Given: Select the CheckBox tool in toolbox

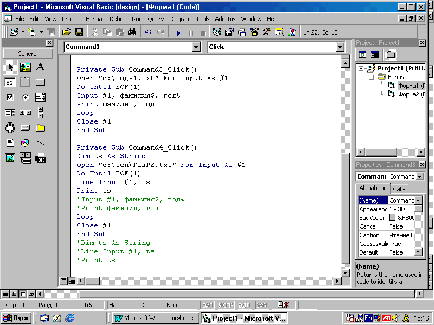Looking at the screenshot, I should click(x=10, y=97).
